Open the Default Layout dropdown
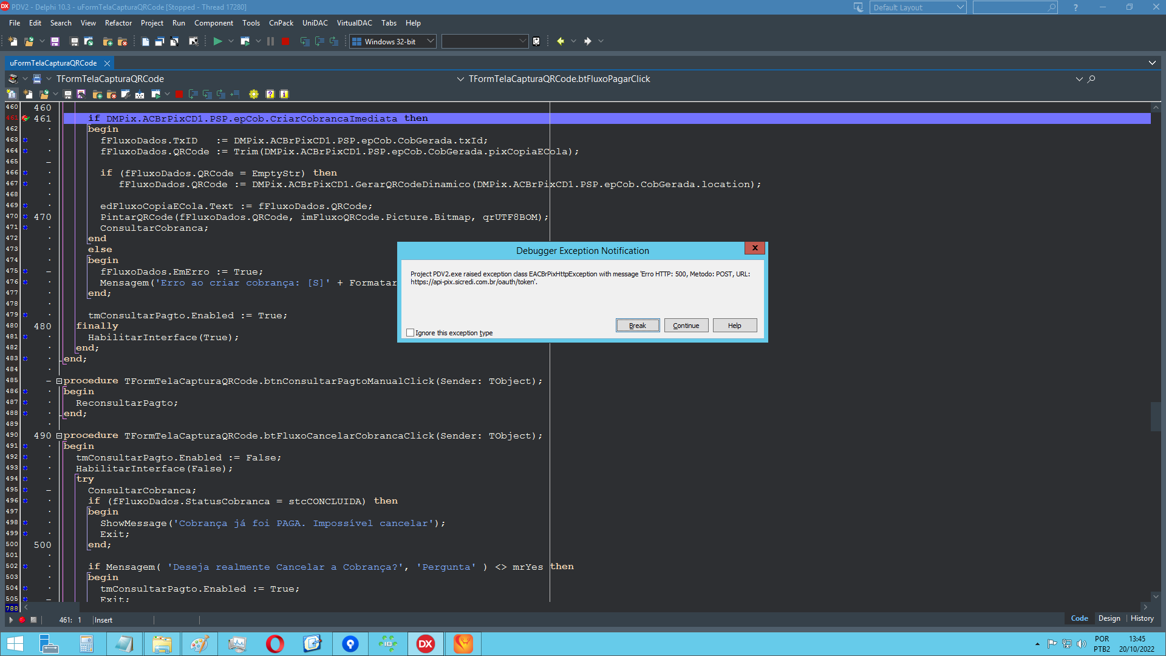Viewport: 1166px width, 656px height. (x=917, y=7)
